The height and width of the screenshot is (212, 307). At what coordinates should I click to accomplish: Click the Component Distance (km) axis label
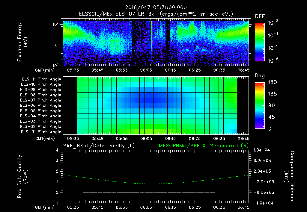[x=289, y=177]
